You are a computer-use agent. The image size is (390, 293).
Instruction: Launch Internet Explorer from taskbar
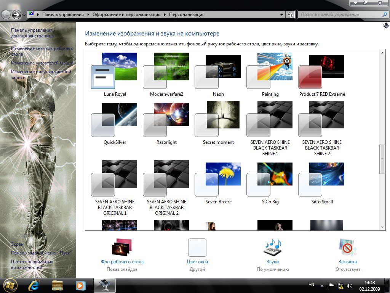34,285
